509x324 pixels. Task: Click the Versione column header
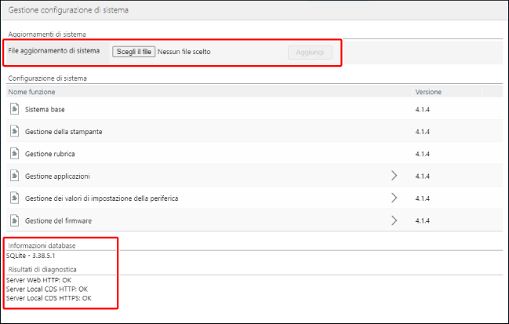click(428, 92)
